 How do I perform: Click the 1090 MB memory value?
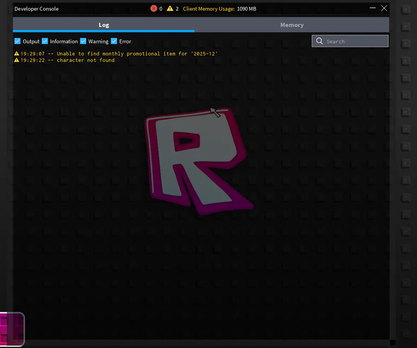tap(246, 9)
